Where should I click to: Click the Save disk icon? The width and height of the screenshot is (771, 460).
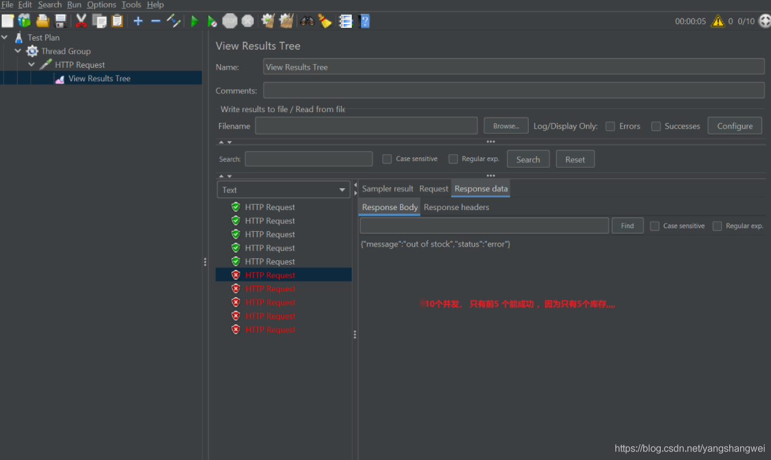click(61, 21)
